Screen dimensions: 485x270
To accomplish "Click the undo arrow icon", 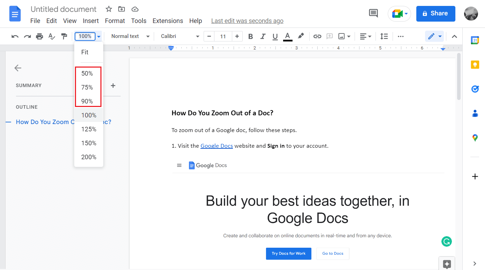I will point(15,36).
